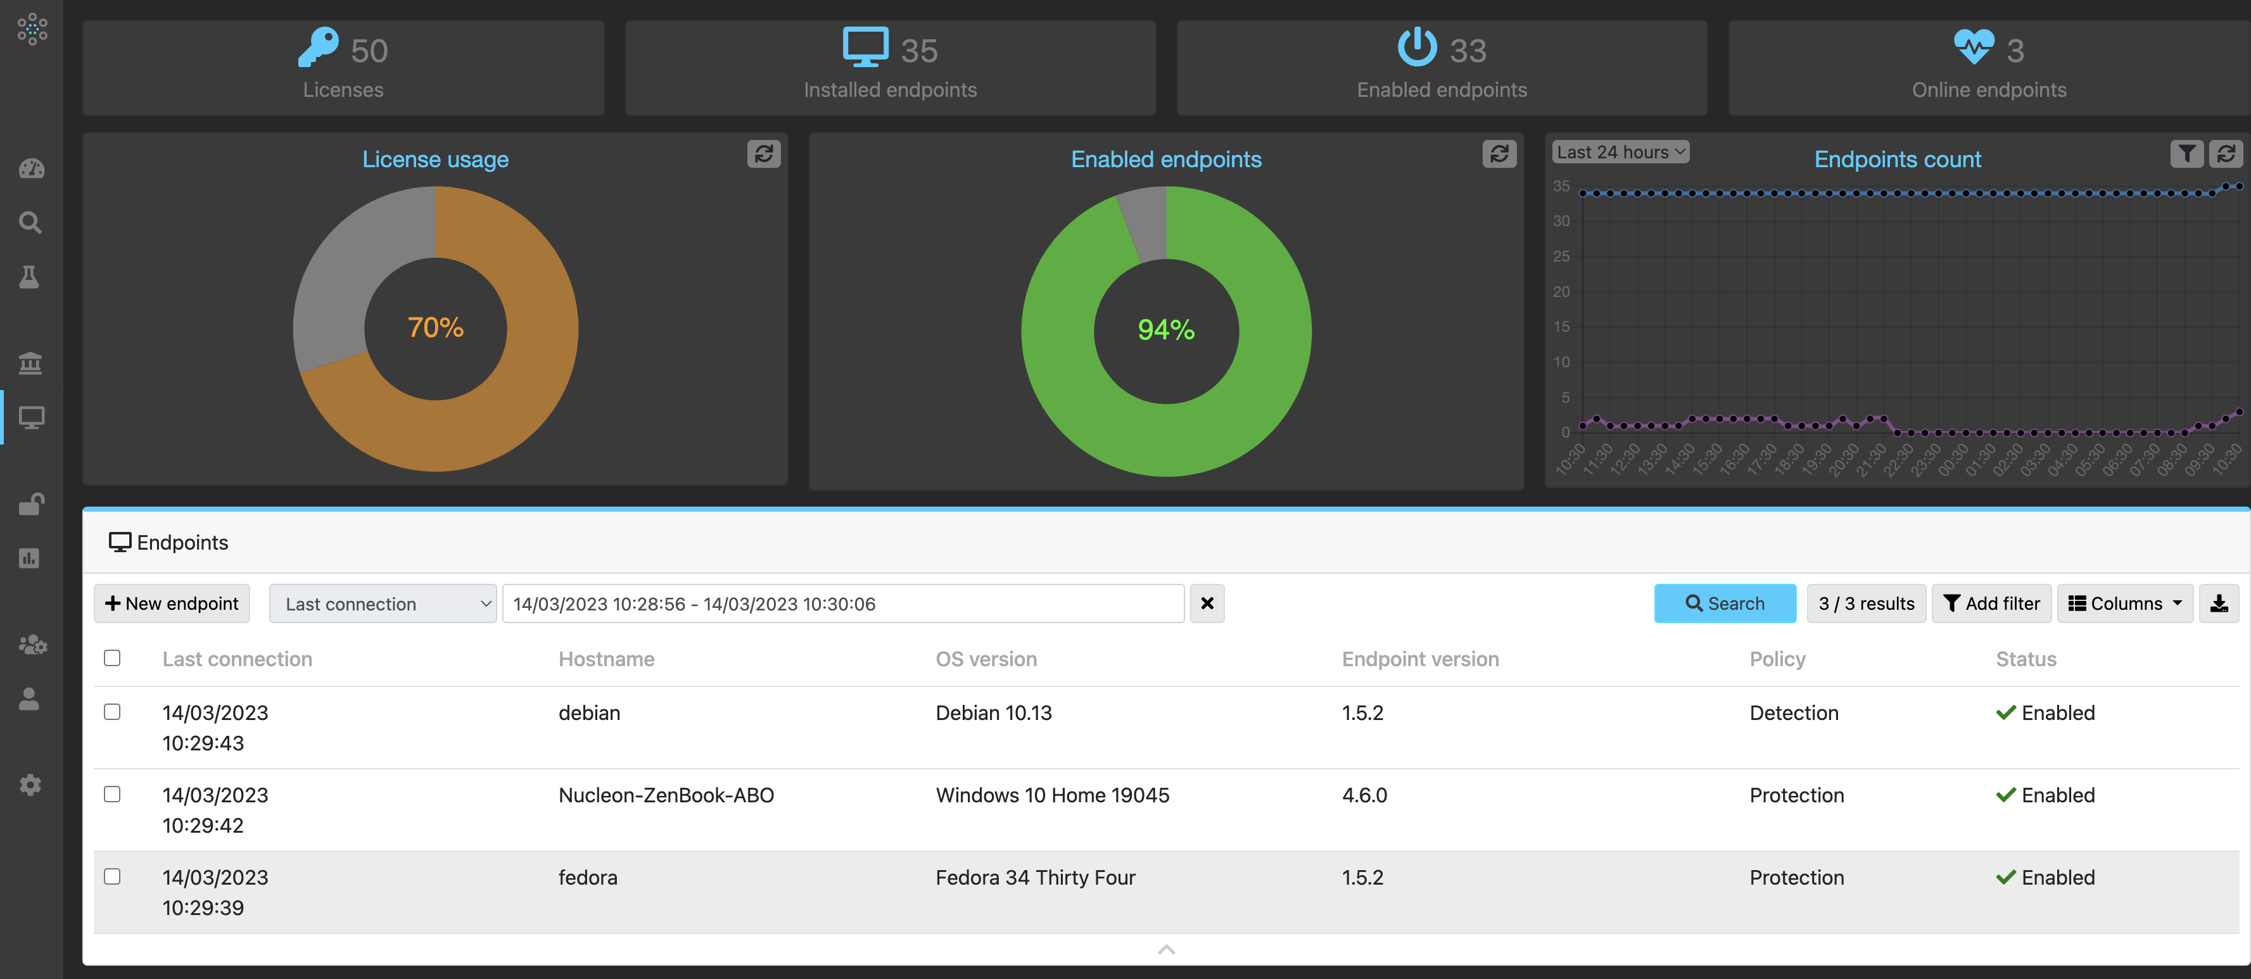Open the users group sidebar item
This screenshot has height=979, width=2251.
[32, 645]
